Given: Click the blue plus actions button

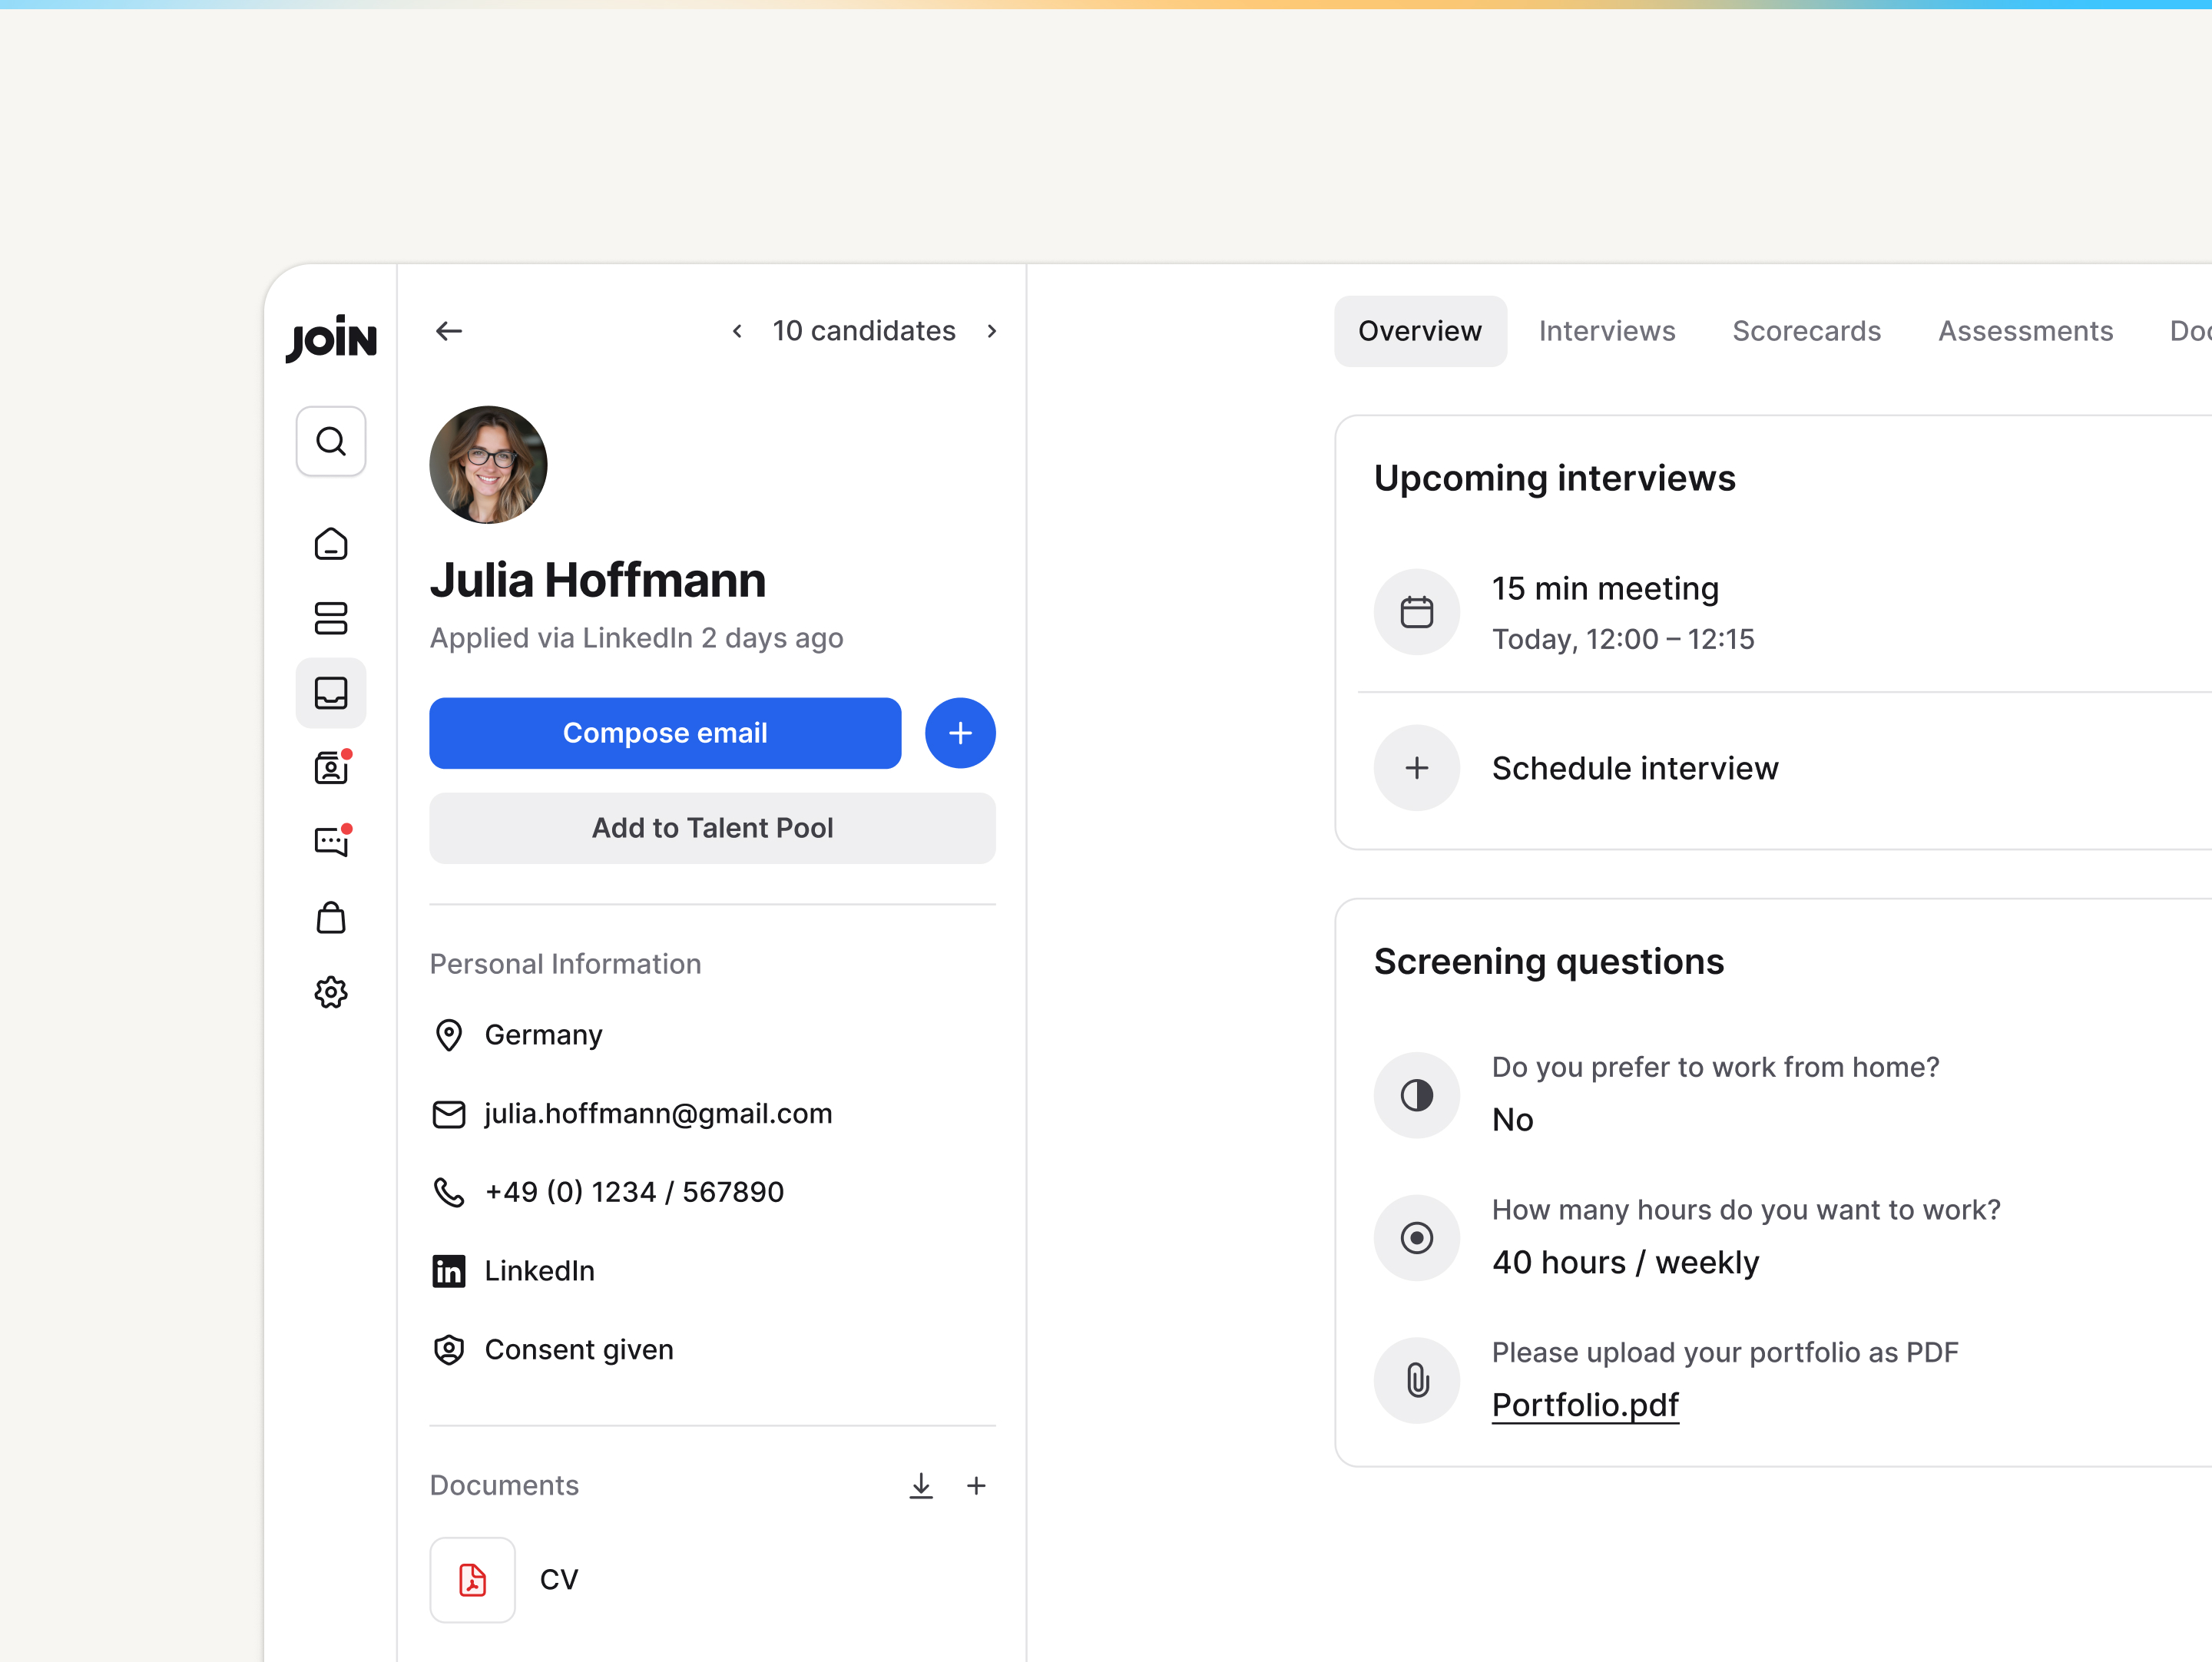Looking at the screenshot, I should (x=959, y=733).
